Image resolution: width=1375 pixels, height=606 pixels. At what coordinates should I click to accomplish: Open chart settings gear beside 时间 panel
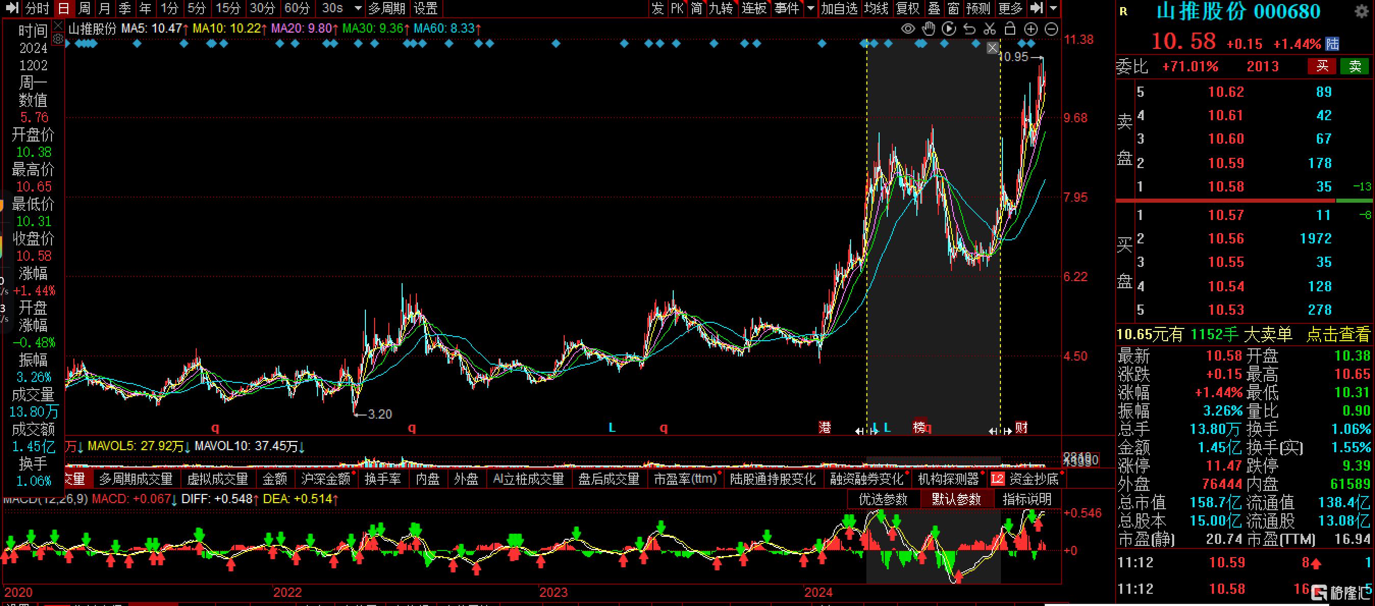click(x=58, y=39)
